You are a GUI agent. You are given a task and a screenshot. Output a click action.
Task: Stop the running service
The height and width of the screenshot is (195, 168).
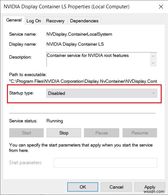(64, 133)
